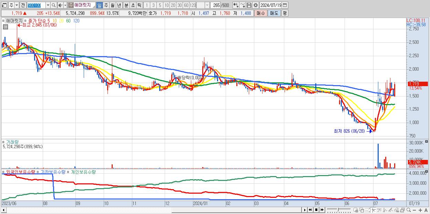
Task: Click the candle count field showing 265
Action: 216,5
